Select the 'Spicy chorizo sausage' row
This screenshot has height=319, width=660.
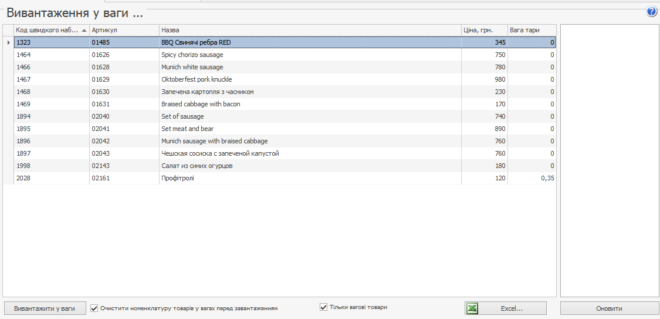pos(192,55)
